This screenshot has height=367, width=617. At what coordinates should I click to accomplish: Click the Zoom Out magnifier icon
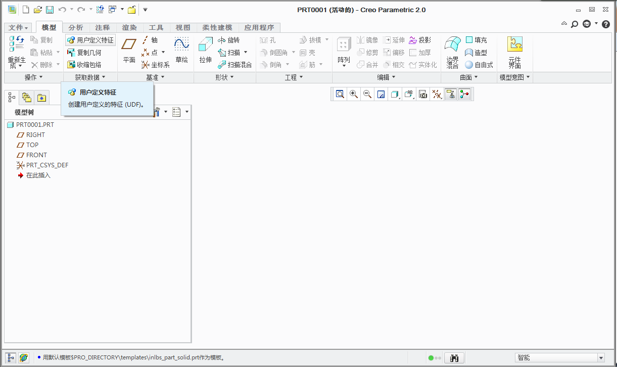(x=367, y=94)
